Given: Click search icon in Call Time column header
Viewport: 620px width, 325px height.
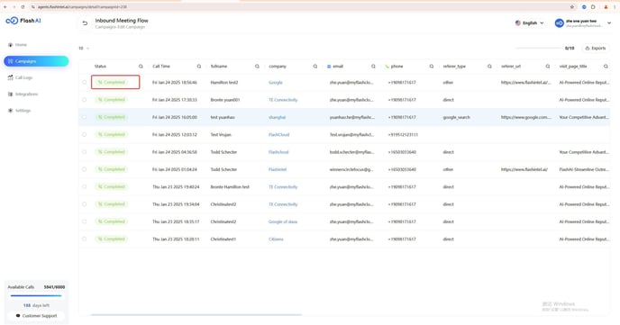Looking at the screenshot, I should 199,67.
